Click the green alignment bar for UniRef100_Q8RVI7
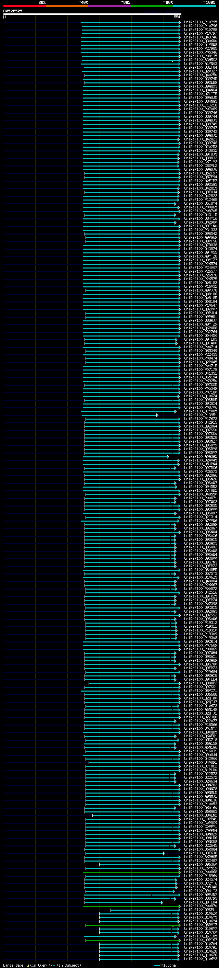 pyautogui.click(x=133, y=925)
